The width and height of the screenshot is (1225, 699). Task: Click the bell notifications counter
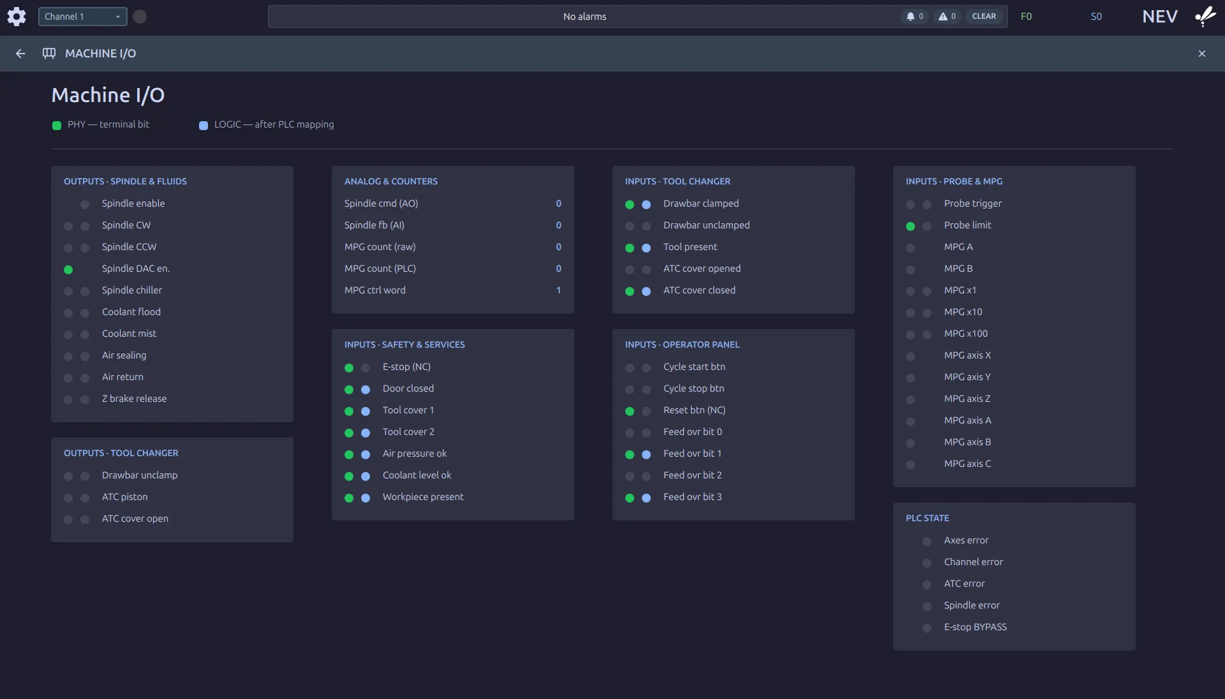914,17
